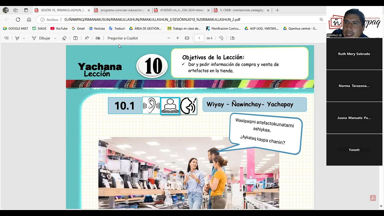Go to browser home page
The image size is (384, 216).
(x=29, y=19)
